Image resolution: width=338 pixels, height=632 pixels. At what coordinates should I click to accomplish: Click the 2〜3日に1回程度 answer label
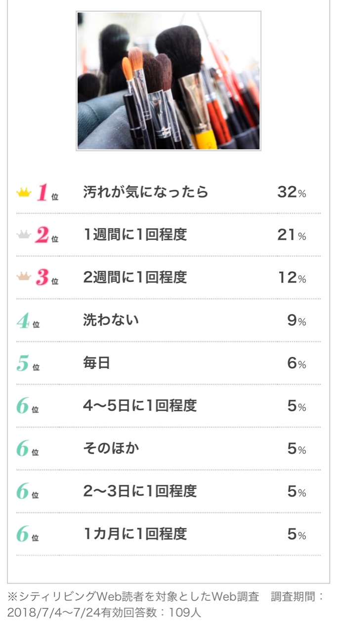tap(140, 491)
